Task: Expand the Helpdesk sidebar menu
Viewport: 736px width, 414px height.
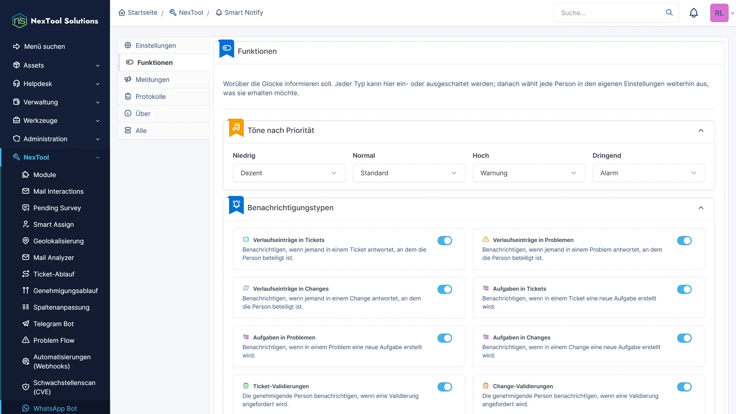Action: 55,84
